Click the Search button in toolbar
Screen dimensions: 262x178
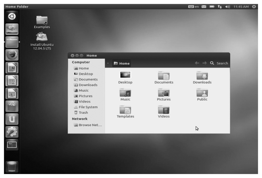coord(219,63)
